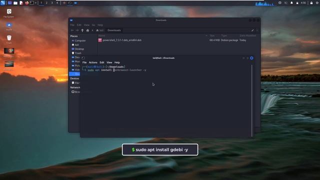Sort files by the Date Modified column header

[248, 35]
